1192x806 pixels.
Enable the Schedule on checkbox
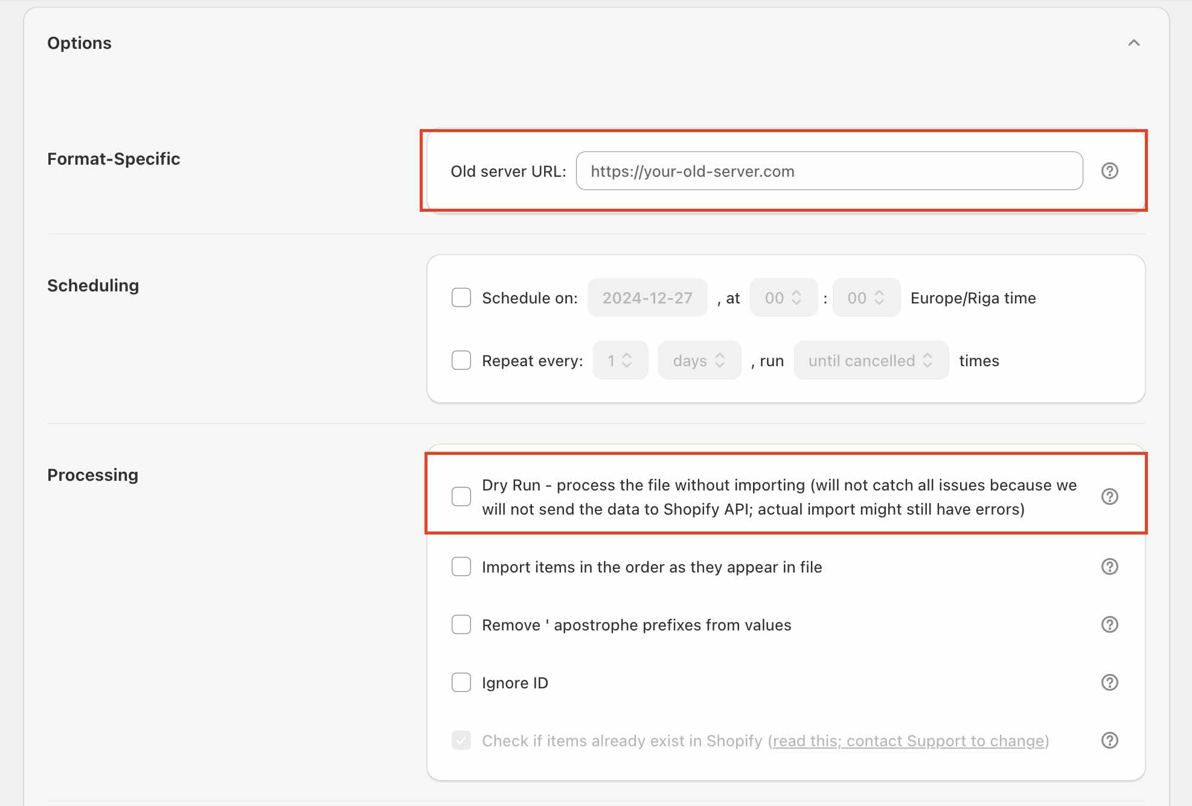461,297
